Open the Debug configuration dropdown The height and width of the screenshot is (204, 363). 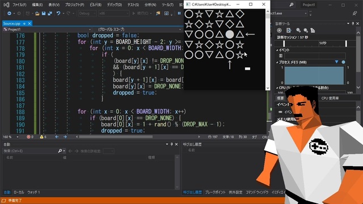[87, 14]
